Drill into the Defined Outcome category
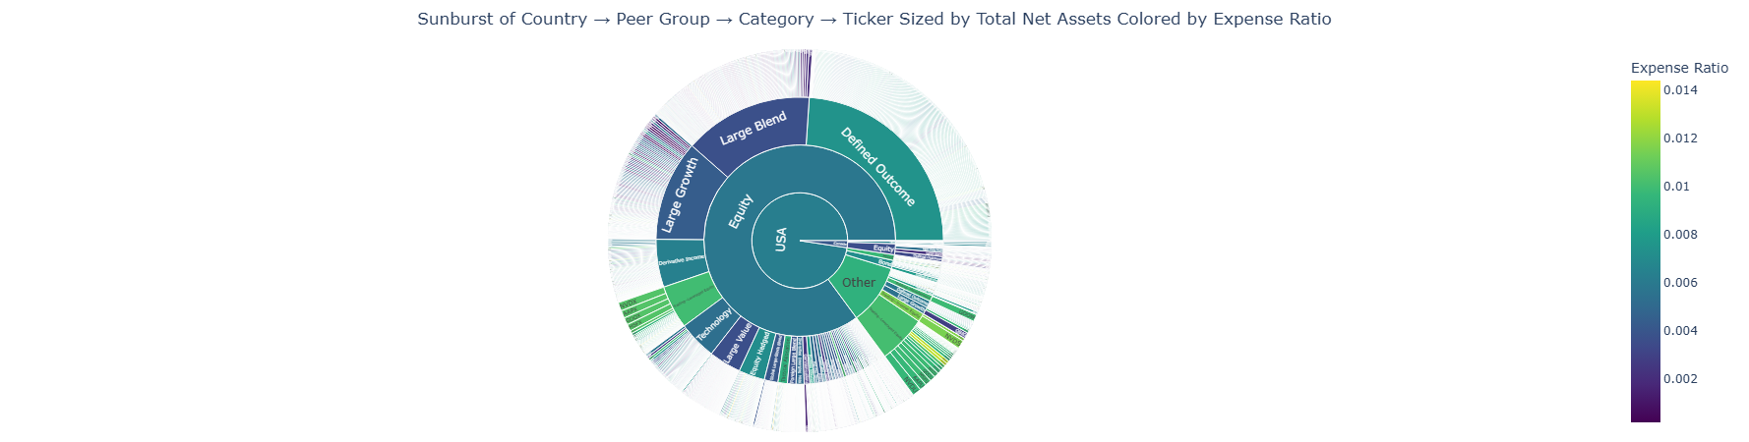The image size is (1749, 442). (877, 166)
